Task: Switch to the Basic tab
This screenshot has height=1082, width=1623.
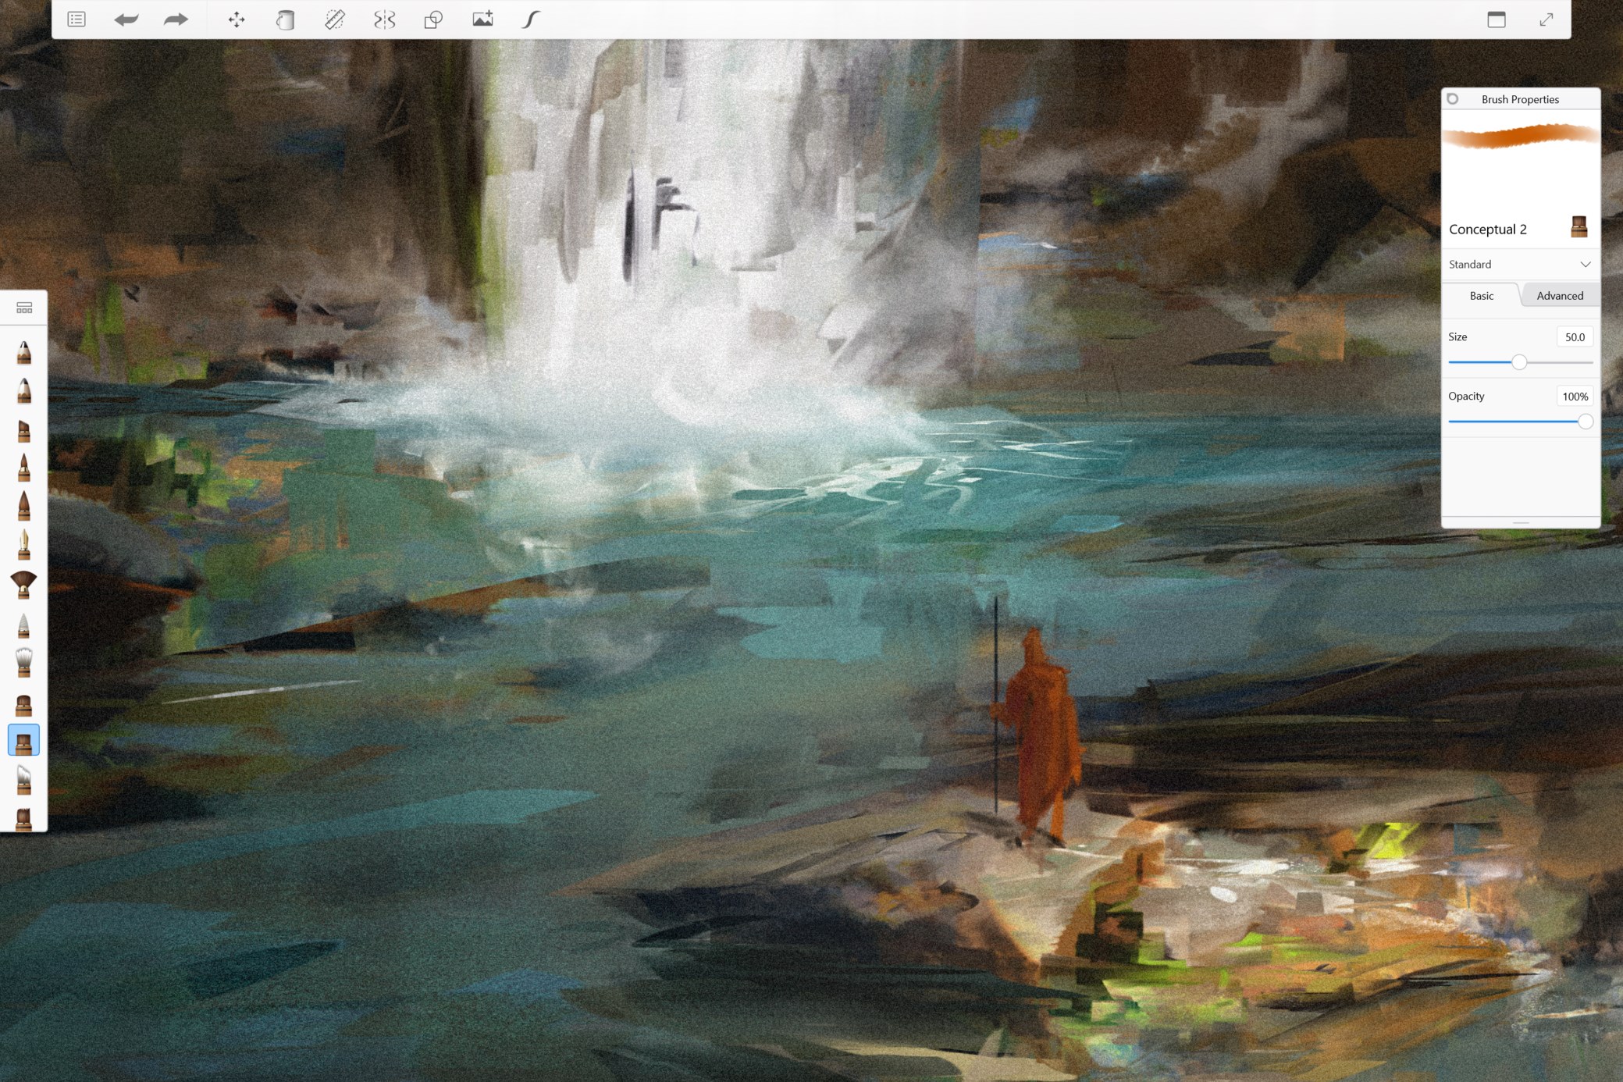Action: click(1481, 295)
